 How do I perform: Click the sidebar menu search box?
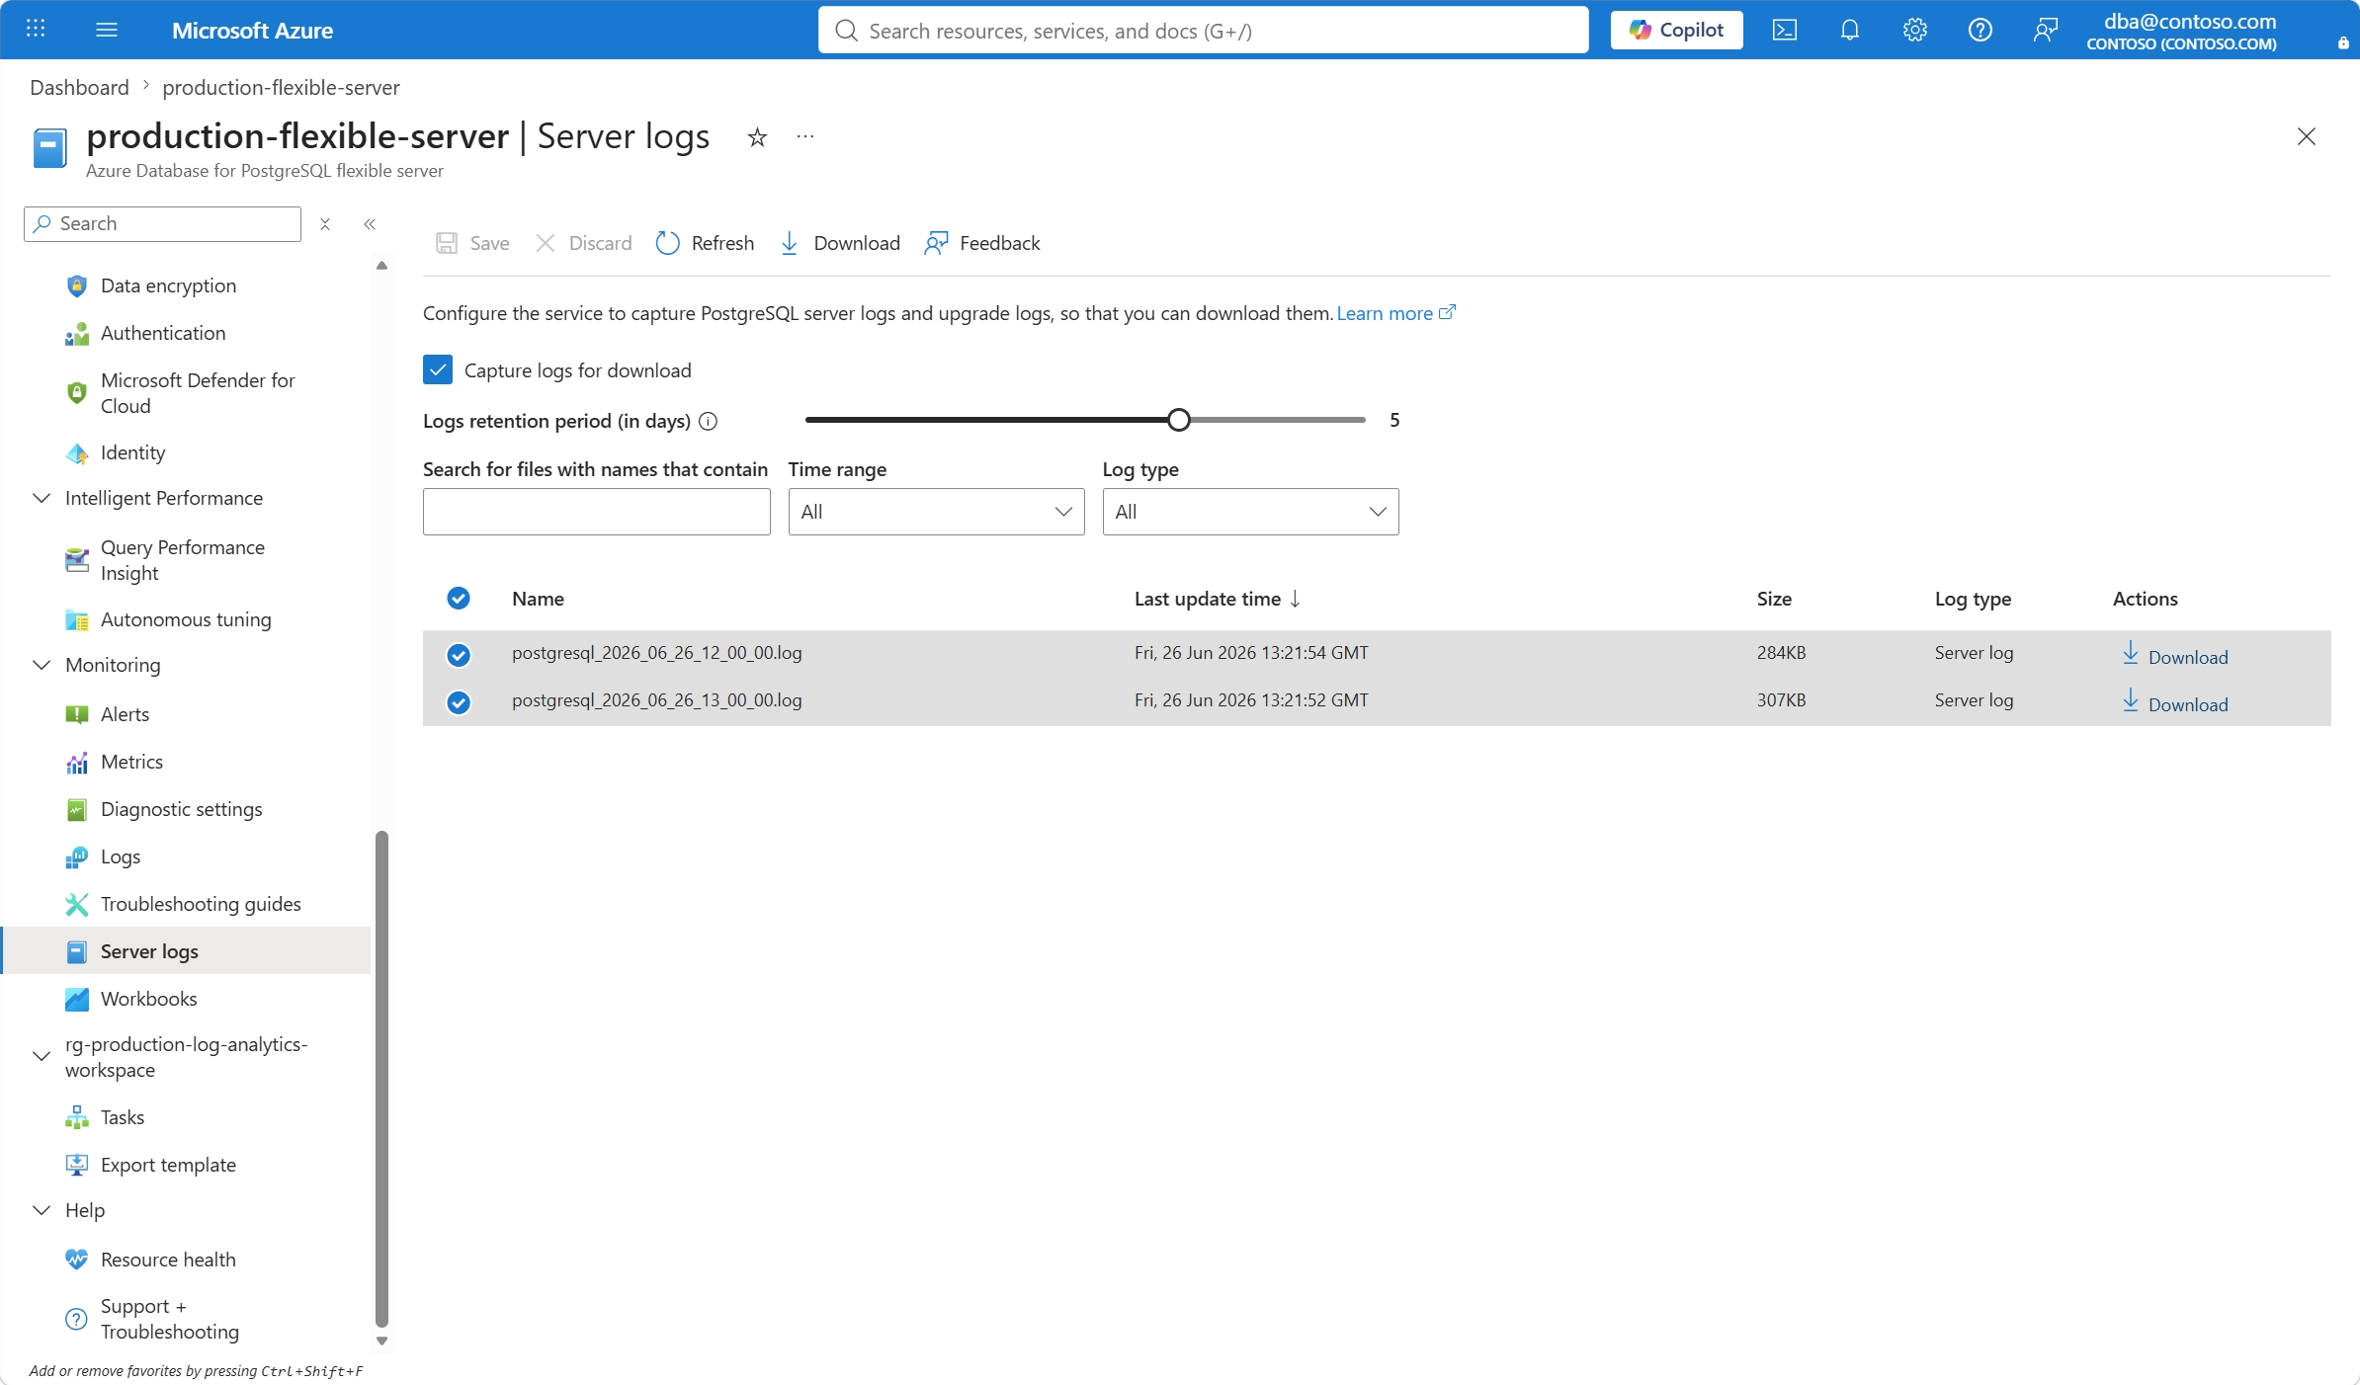163,224
